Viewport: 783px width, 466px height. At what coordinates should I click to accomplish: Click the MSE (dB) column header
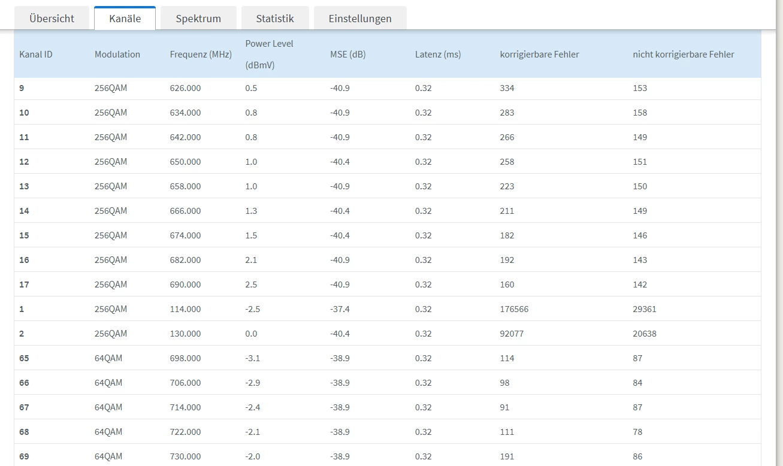click(x=347, y=55)
